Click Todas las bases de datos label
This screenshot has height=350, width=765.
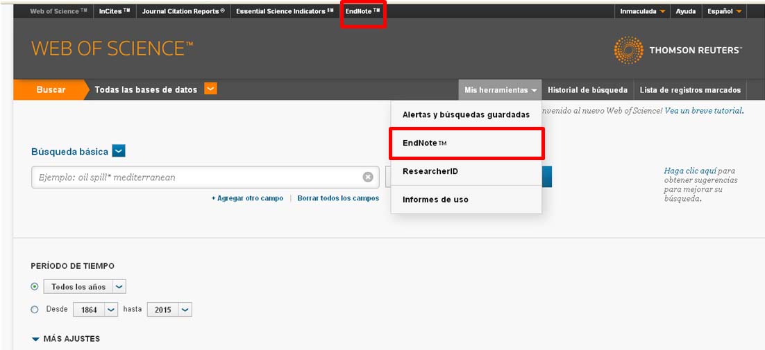click(x=146, y=89)
